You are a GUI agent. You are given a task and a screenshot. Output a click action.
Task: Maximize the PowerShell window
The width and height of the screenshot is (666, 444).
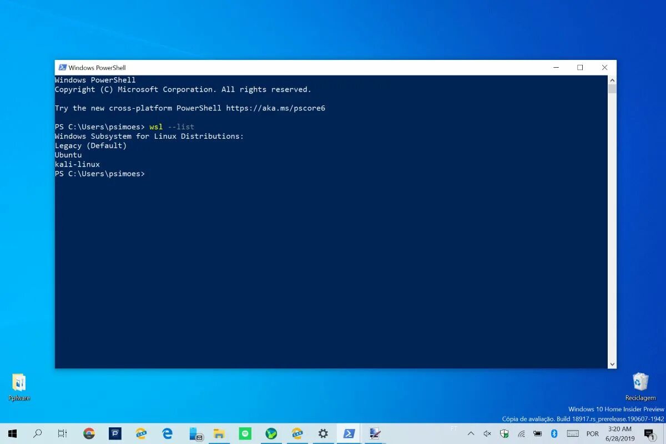pyautogui.click(x=580, y=68)
